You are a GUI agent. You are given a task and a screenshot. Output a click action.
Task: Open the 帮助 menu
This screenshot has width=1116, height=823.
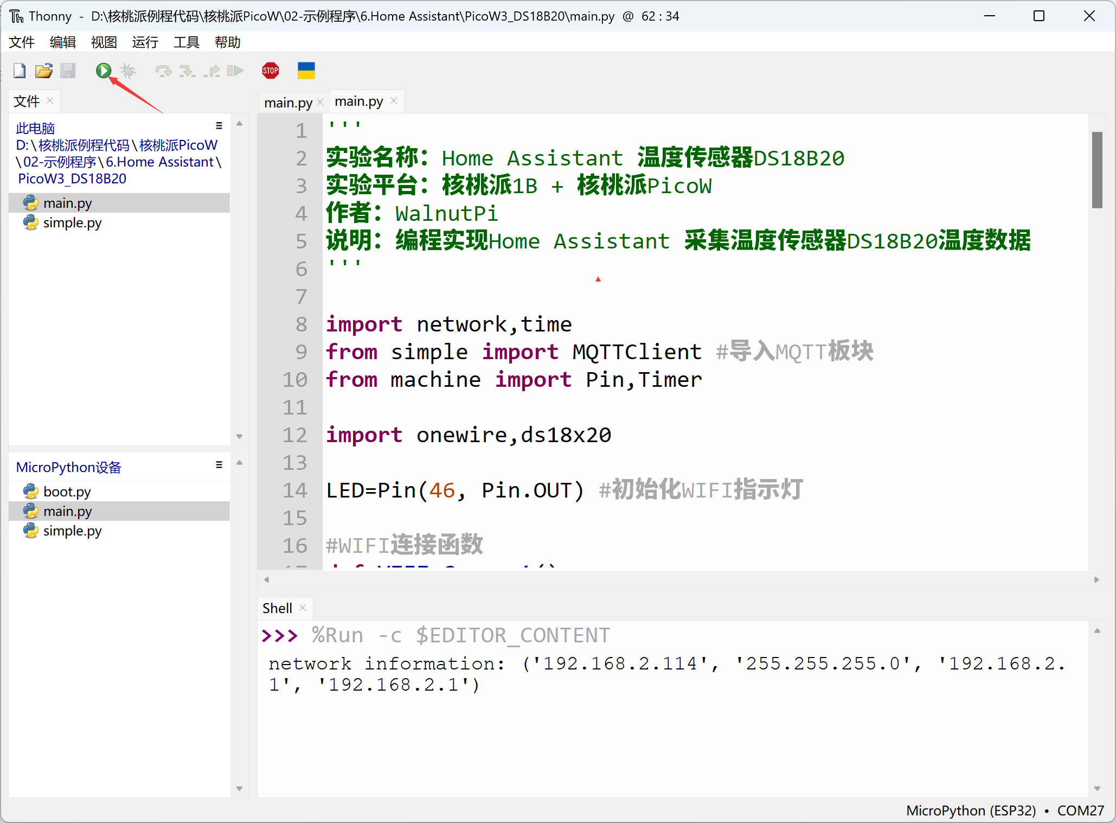click(x=228, y=42)
